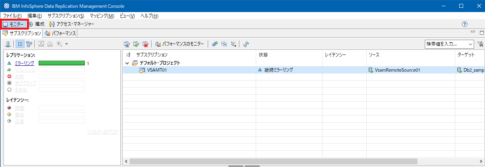This screenshot has width=485, height=167.
Task: Open アクセス・マネージャー perspective
Action: (x=71, y=24)
